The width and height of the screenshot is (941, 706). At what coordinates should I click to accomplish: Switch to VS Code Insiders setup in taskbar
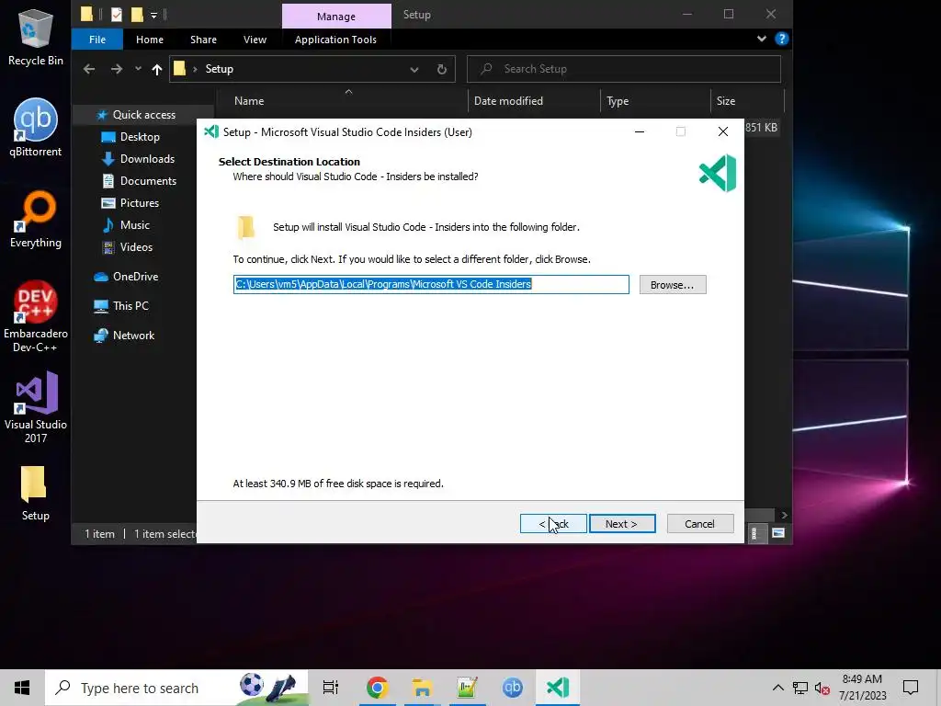558,688
